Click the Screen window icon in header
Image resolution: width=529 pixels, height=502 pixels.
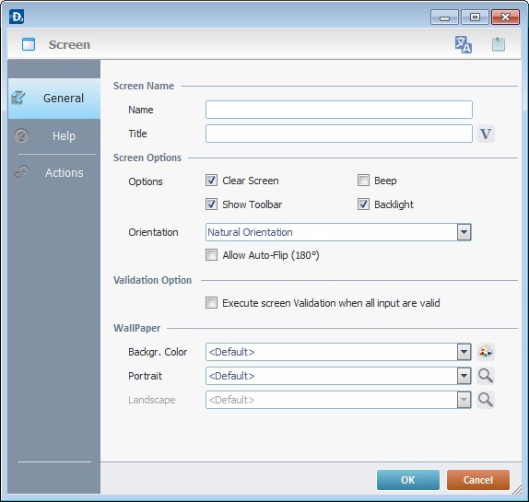[x=29, y=44]
